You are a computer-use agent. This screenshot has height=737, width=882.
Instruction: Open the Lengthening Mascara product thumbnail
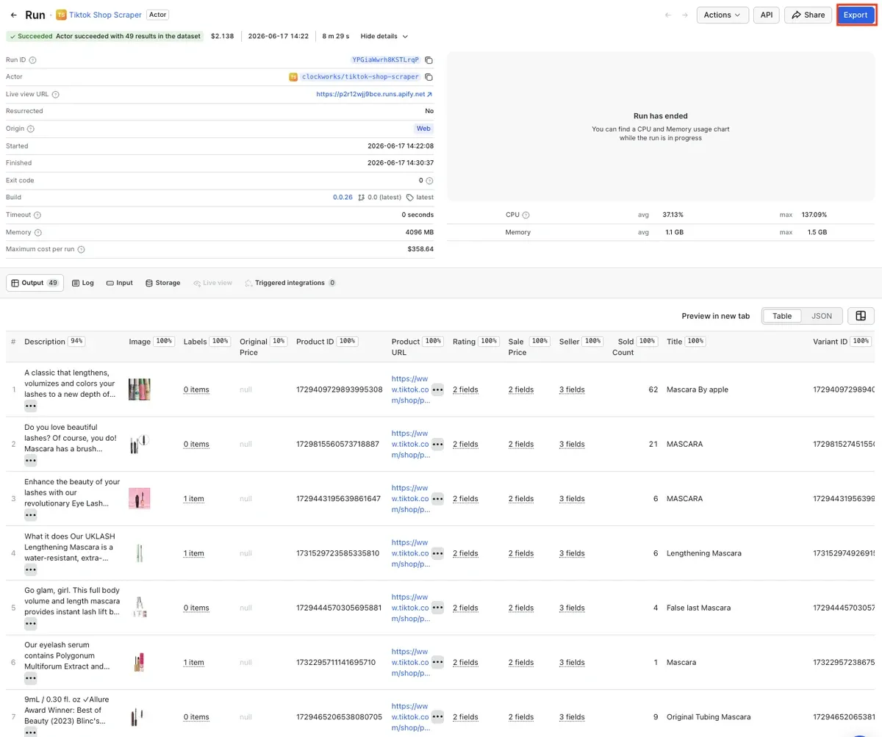[139, 553]
